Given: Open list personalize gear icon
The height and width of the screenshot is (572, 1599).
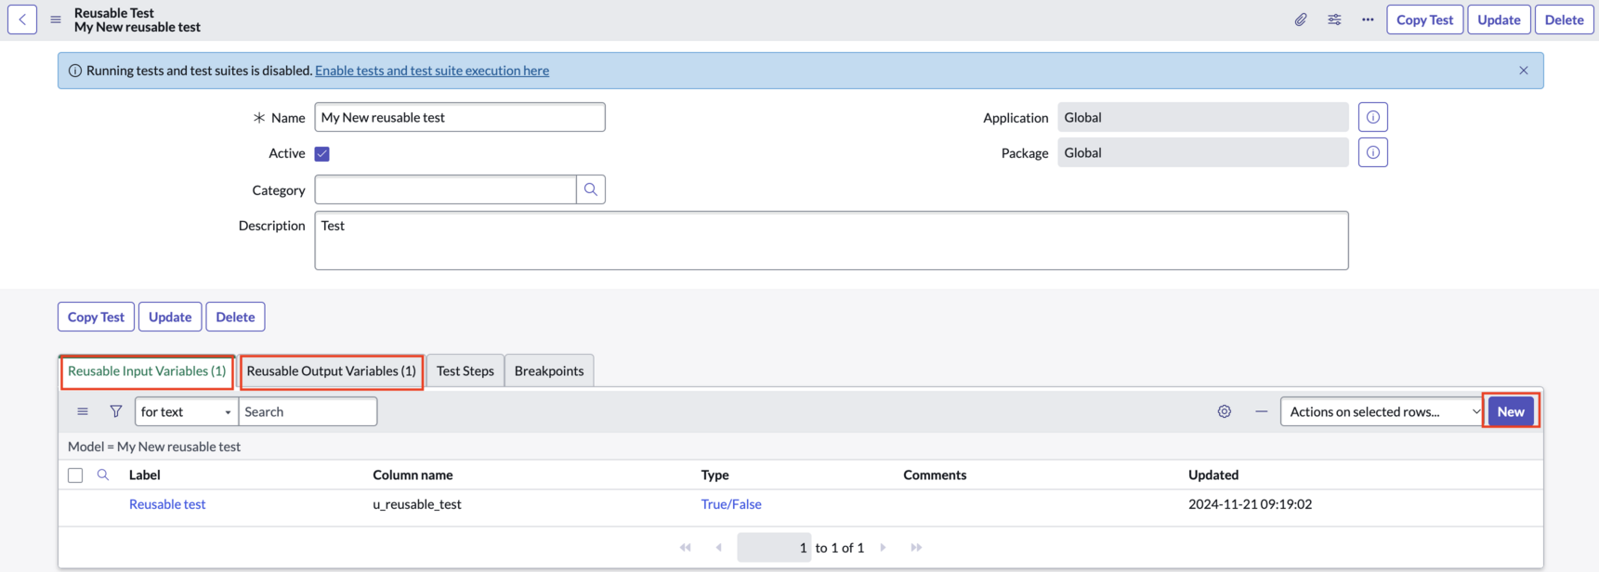Looking at the screenshot, I should pyautogui.click(x=1225, y=411).
